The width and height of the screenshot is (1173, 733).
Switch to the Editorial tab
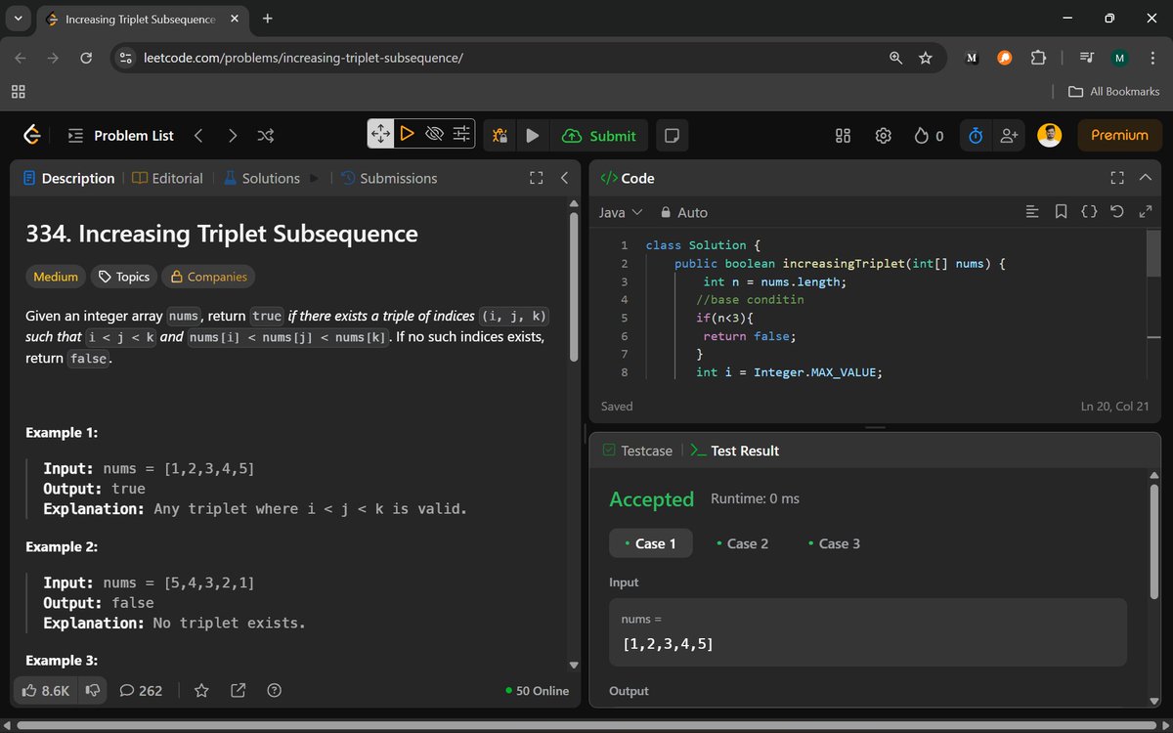click(168, 178)
